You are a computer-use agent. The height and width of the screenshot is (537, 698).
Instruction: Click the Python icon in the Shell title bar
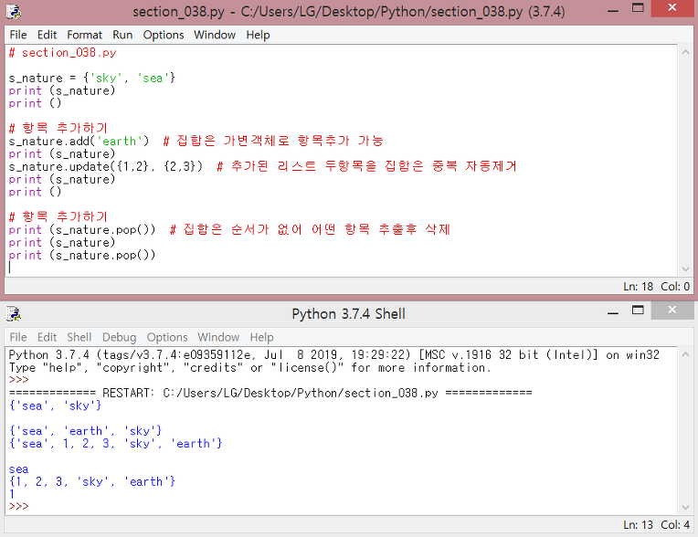tap(14, 313)
